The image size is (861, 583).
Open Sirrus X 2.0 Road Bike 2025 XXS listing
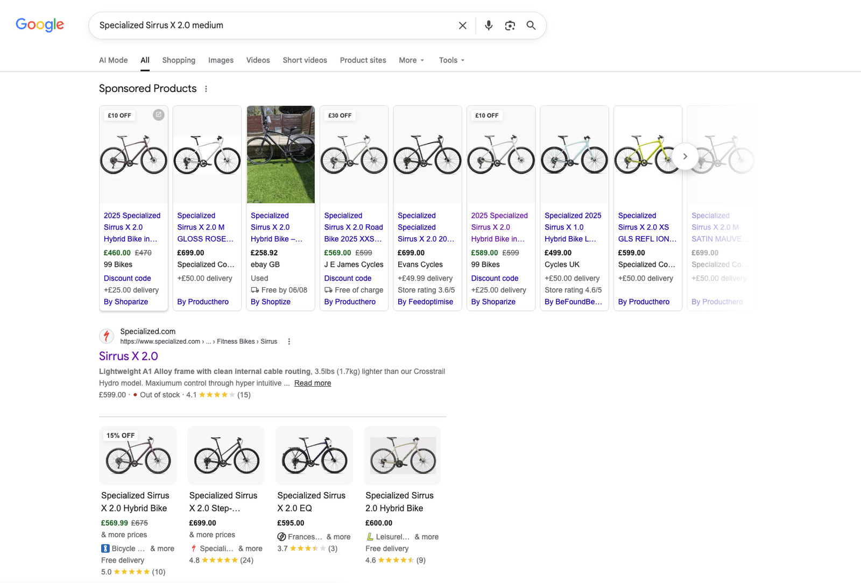354,227
